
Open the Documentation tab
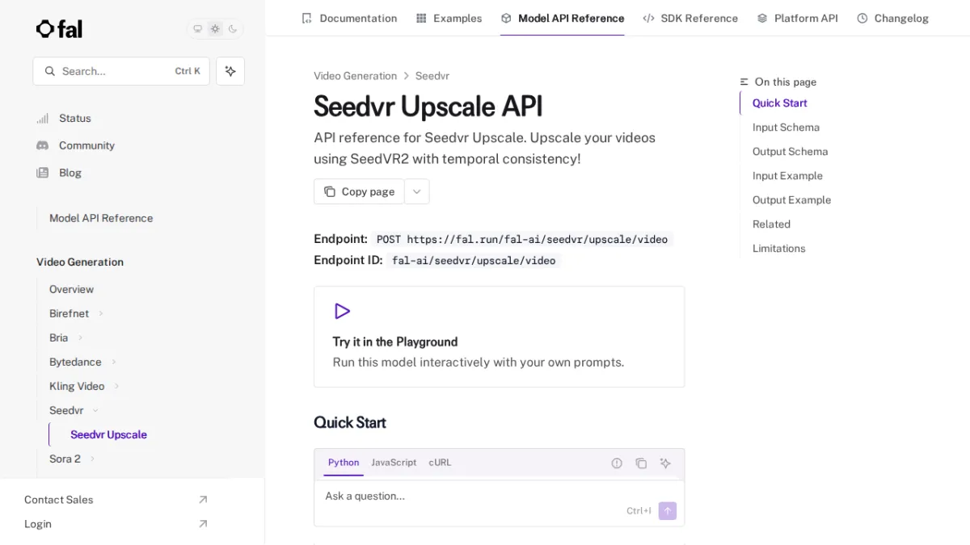[349, 18]
